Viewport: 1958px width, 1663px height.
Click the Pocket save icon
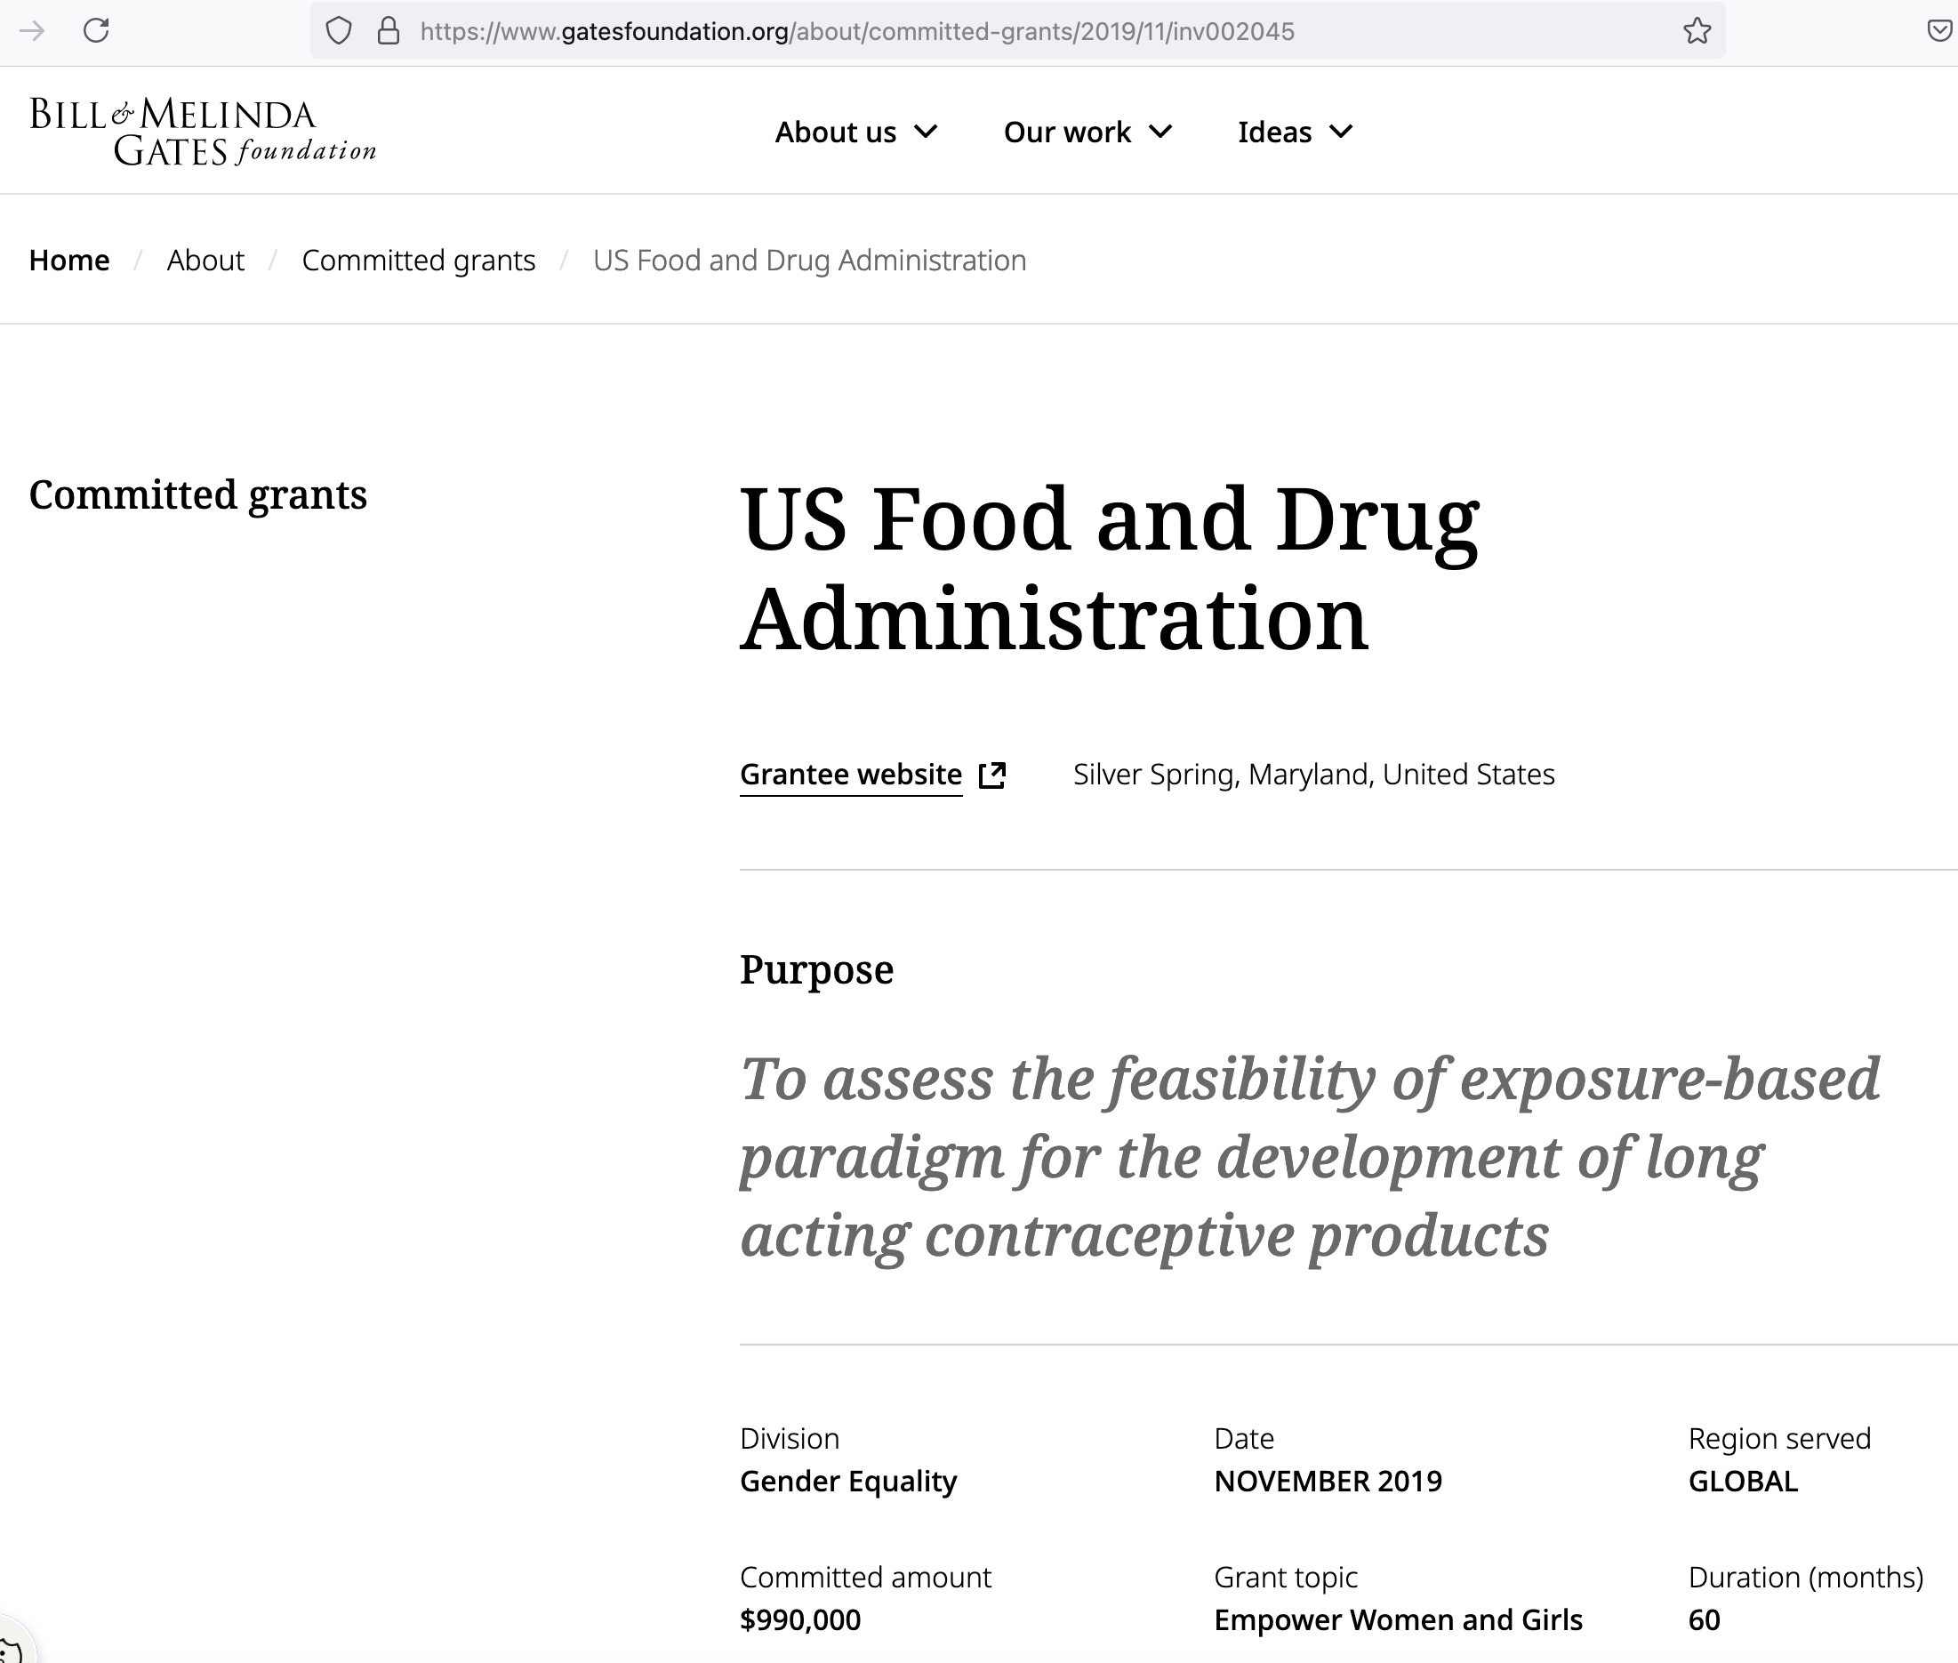coord(1939,31)
